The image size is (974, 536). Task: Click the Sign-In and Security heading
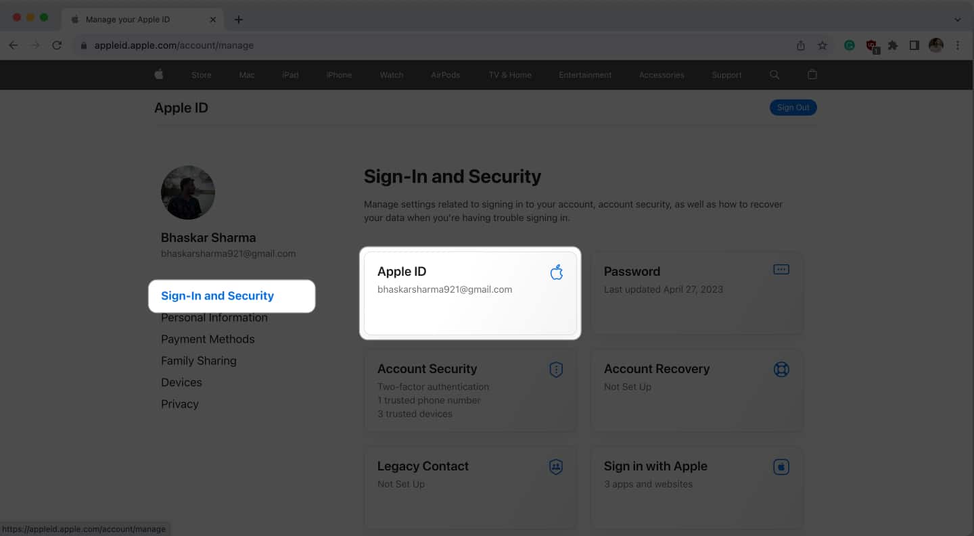point(453,176)
